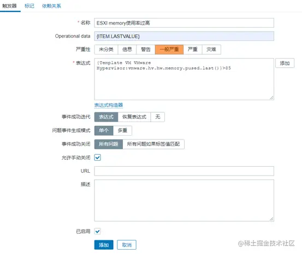Image resolution: width=302 pixels, height=254 pixels.
Task: Toggle the 允许手动关闭 checkbox
Action: point(98,158)
